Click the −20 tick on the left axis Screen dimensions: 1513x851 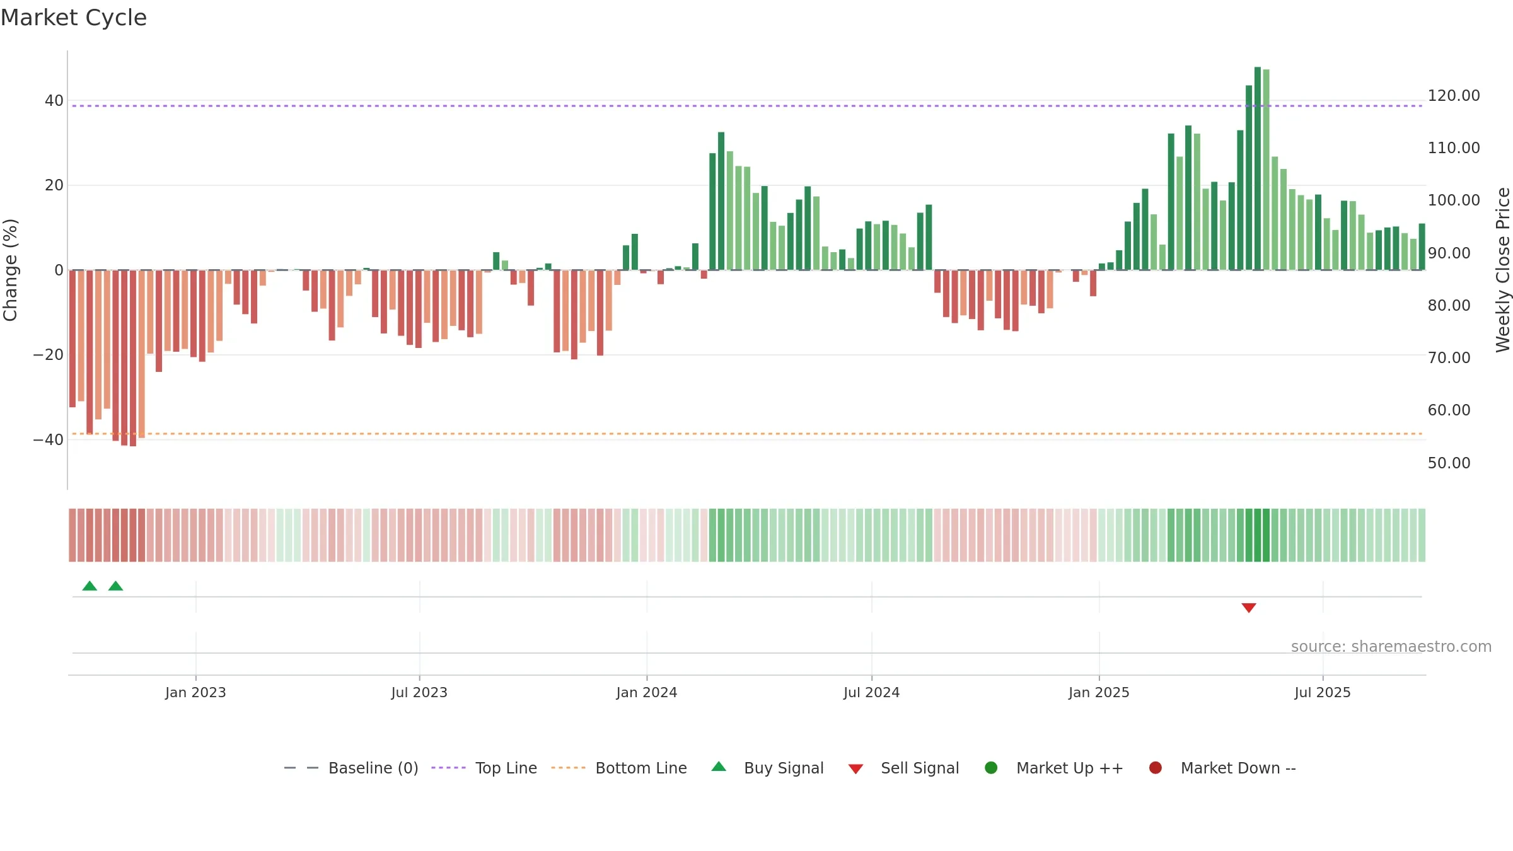pyautogui.click(x=49, y=355)
